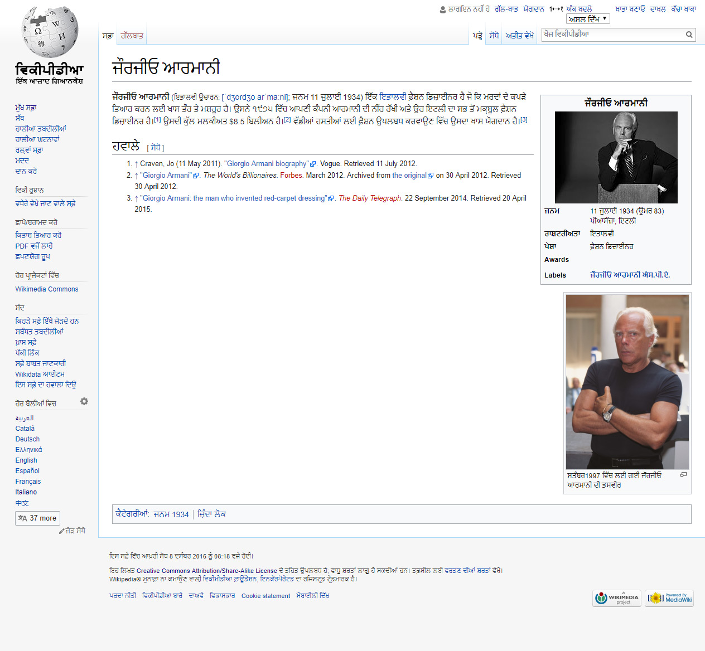
Task: Open the Daily Telegraph article reference
Action: [x=237, y=198]
